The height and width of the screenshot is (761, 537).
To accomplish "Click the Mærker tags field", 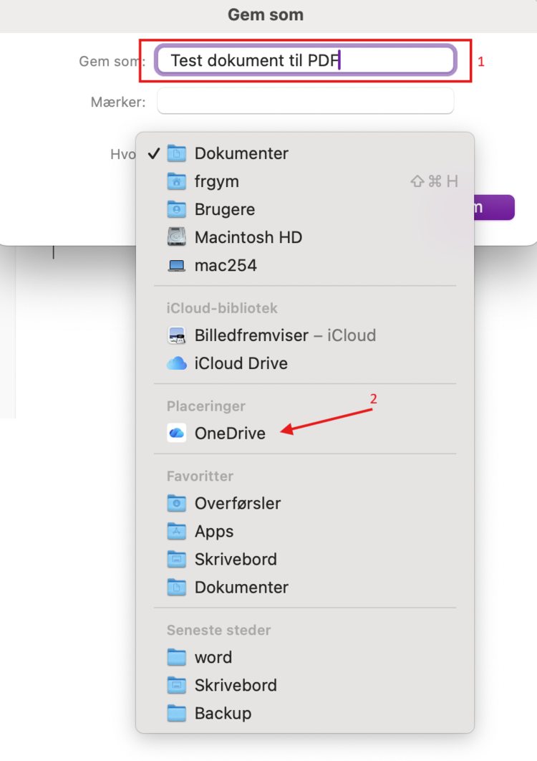I will tap(305, 102).
